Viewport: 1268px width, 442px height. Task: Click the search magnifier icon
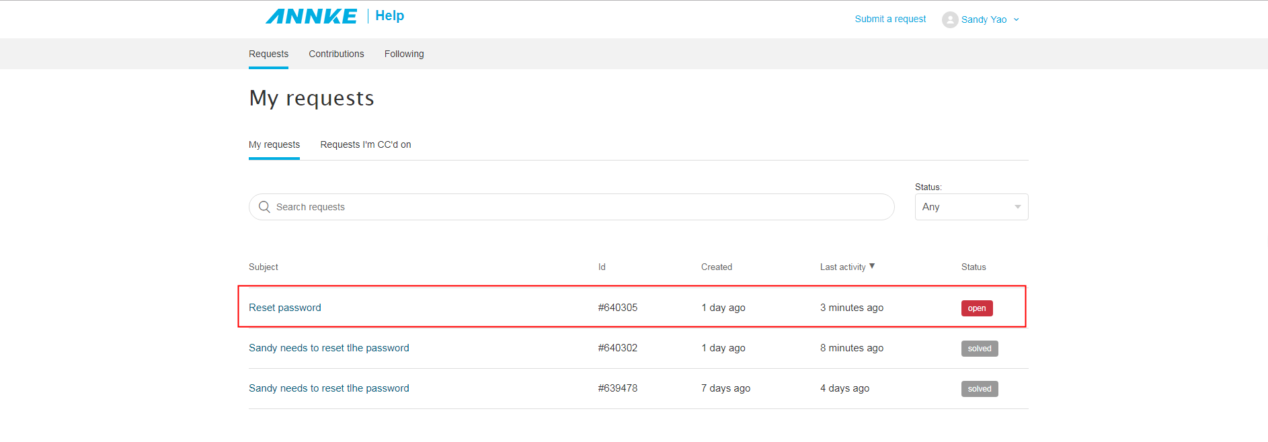pos(264,207)
